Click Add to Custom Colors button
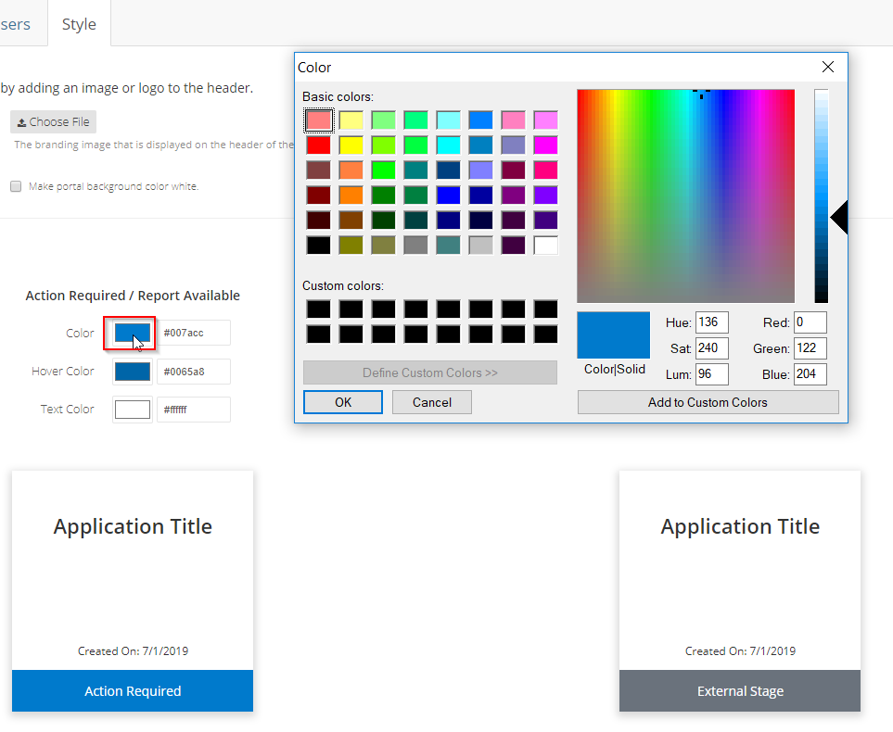This screenshot has width=893, height=732. click(708, 402)
